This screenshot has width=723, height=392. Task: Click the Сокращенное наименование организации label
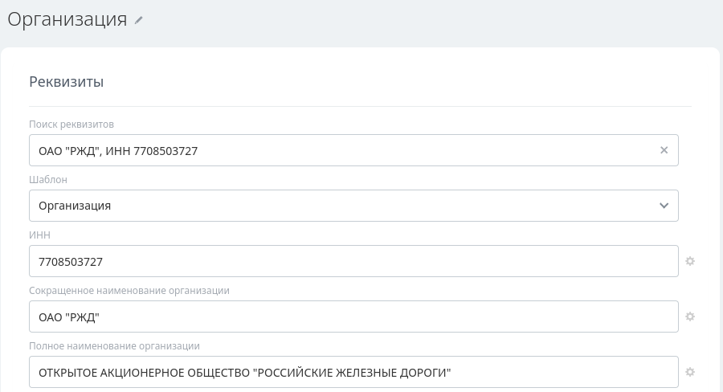click(129, 291)
